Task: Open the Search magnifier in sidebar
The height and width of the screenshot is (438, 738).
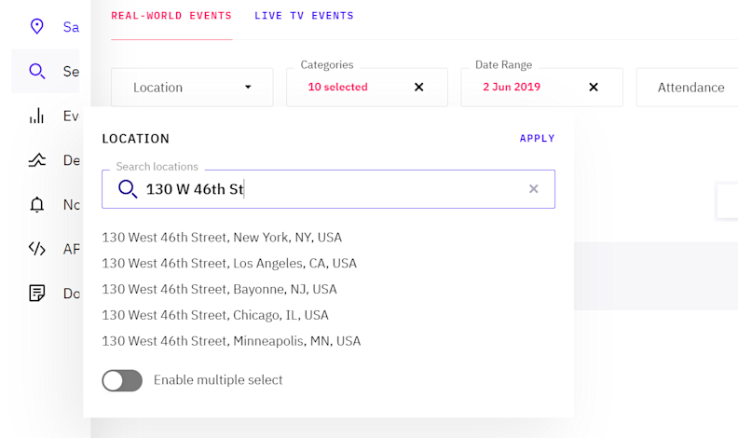Action: (37, 71)
